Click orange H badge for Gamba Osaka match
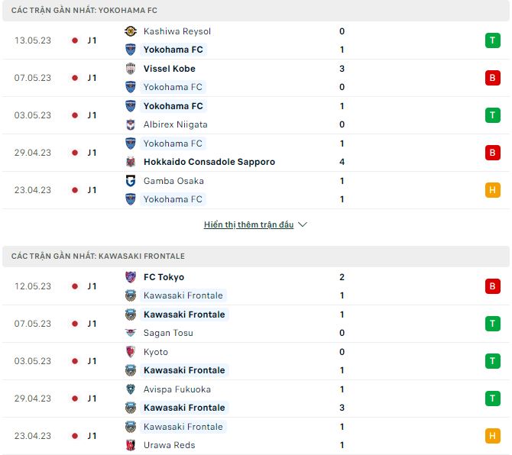 (x=492, y=190)
